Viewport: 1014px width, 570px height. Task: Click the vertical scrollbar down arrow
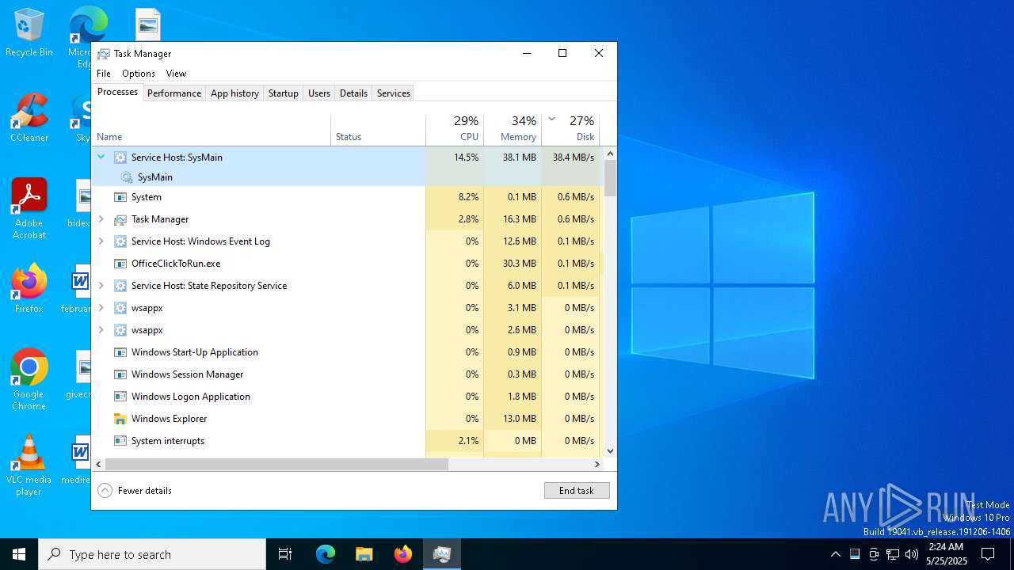click(x=610, y=451)
